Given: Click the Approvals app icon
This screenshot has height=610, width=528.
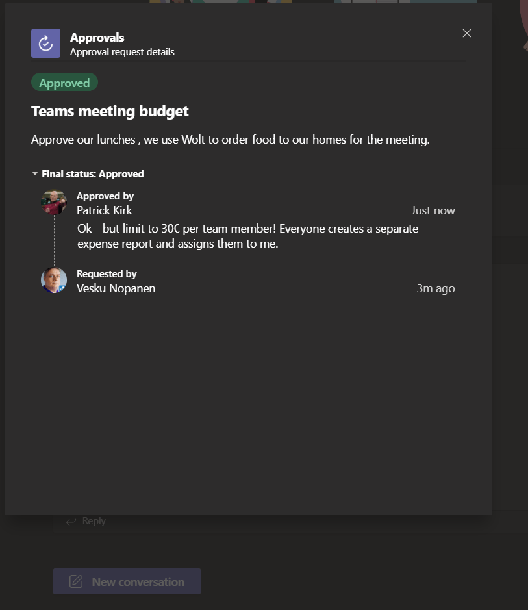Looking at the screenshot, I should pos(45,44).
